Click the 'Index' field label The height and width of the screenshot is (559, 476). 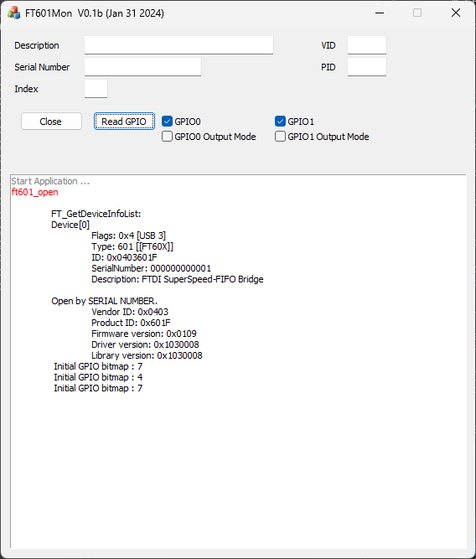click(x=26, y=89)
